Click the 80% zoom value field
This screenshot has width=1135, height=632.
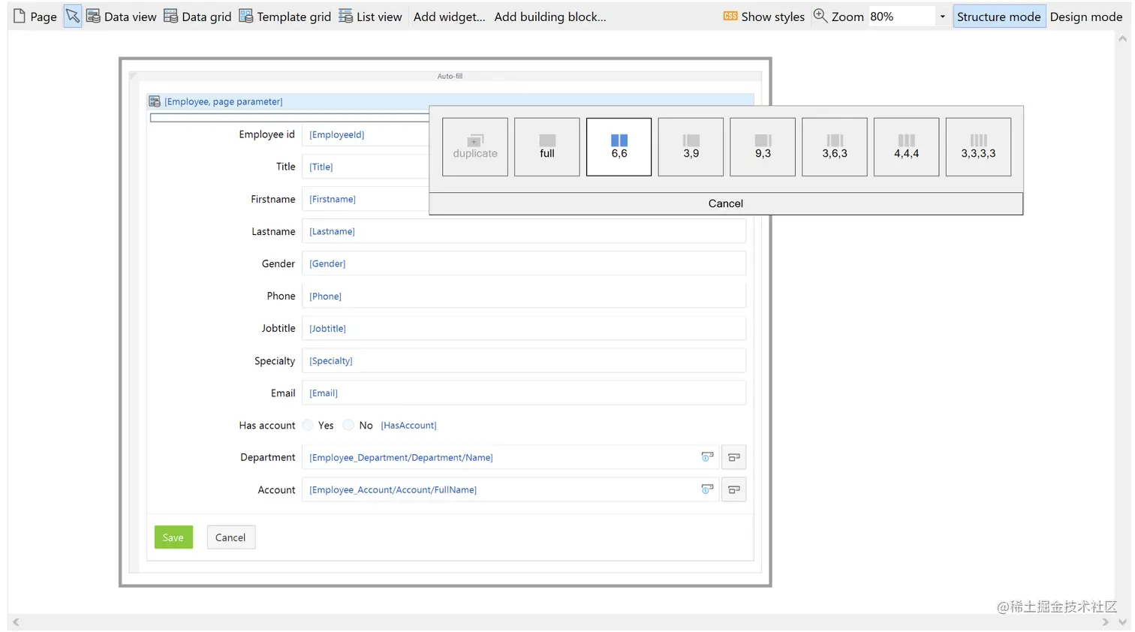click(901, 17)
